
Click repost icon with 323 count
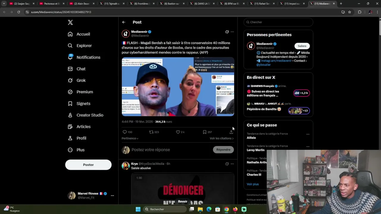pyautogui.click(x=151, y=132)
